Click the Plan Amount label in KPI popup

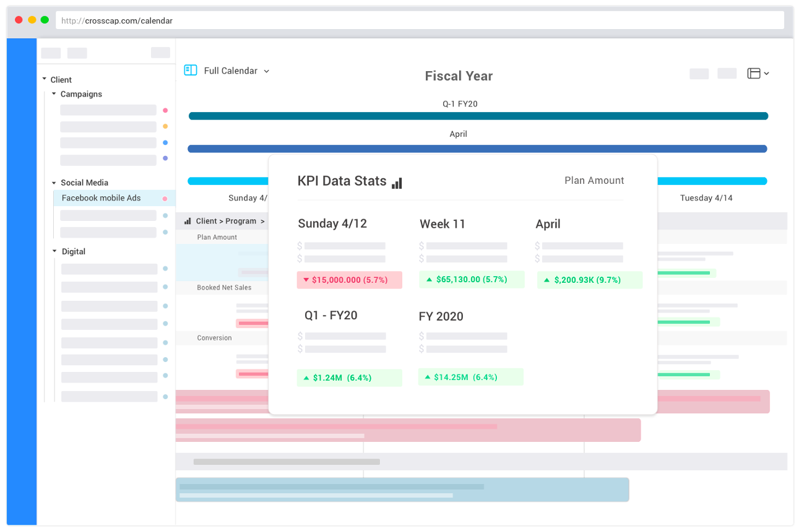(x=594, y=181)
